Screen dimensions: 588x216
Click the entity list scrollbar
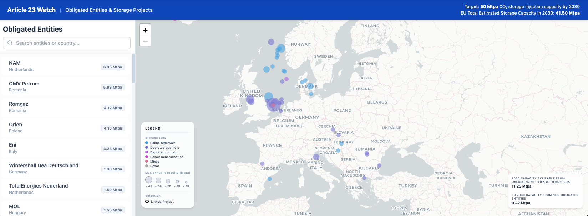point(133,68)
